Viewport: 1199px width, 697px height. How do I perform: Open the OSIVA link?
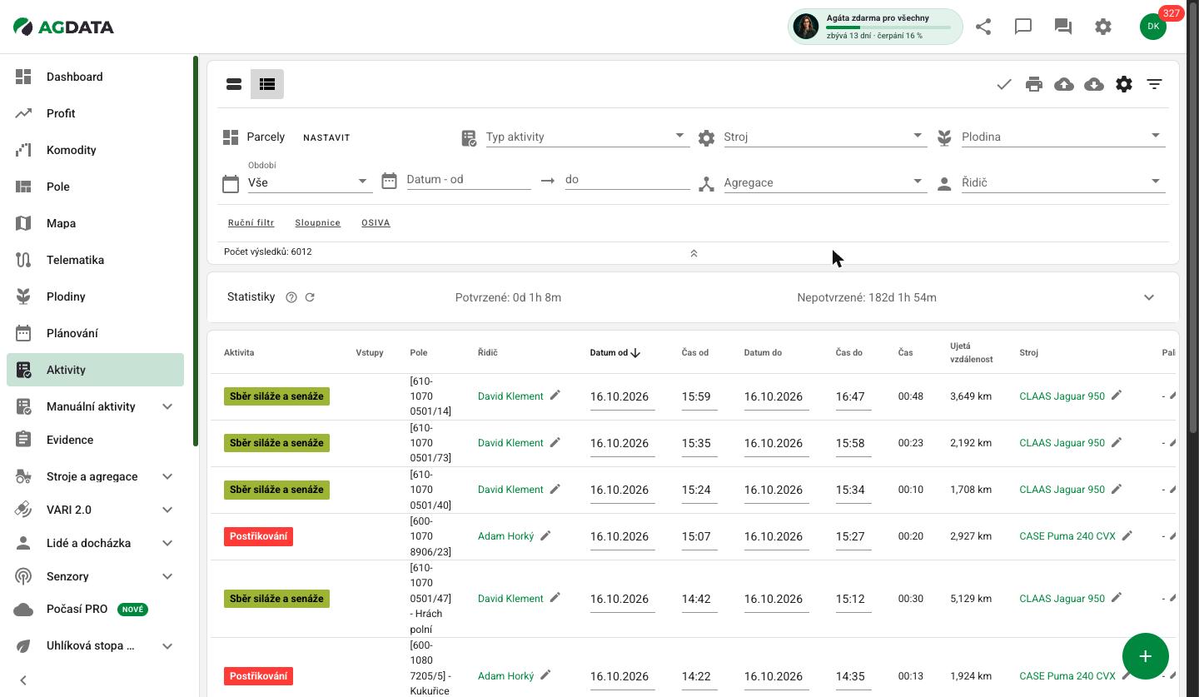click(x=376, y=222)
